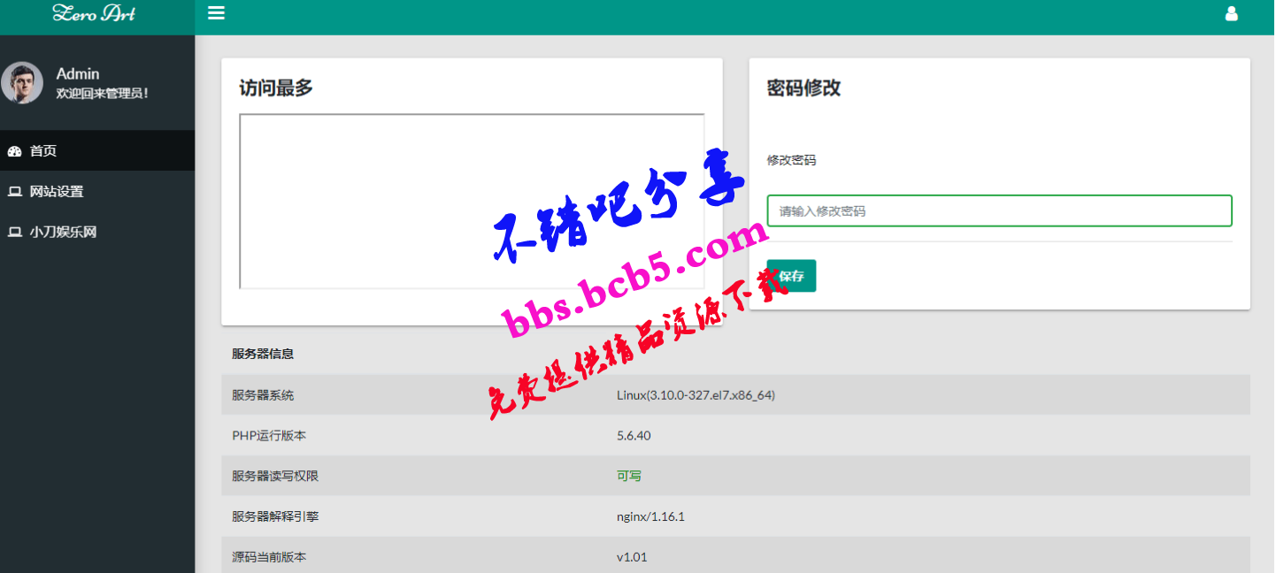Click the Zero Art logo
This screenshot has width=1276, height=573.
94,13
